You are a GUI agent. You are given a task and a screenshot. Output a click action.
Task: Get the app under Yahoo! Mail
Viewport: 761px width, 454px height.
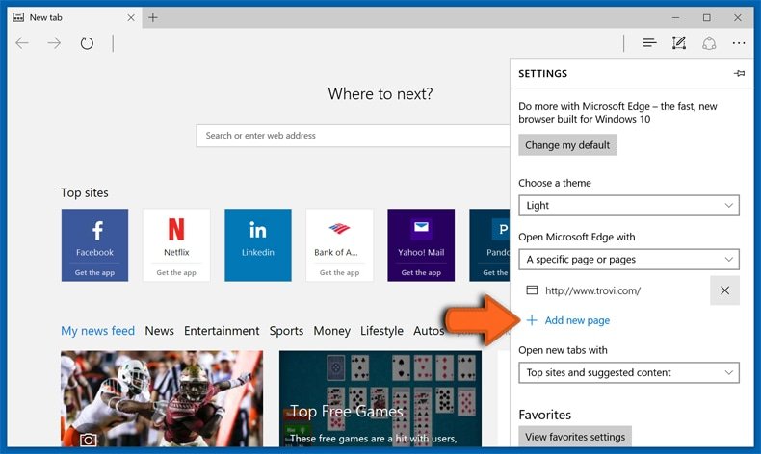421,273
